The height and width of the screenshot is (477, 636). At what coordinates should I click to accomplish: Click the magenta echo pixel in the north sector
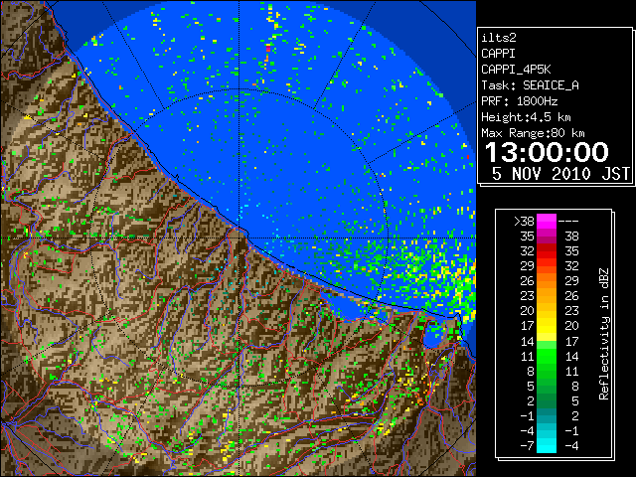point(268,49)
